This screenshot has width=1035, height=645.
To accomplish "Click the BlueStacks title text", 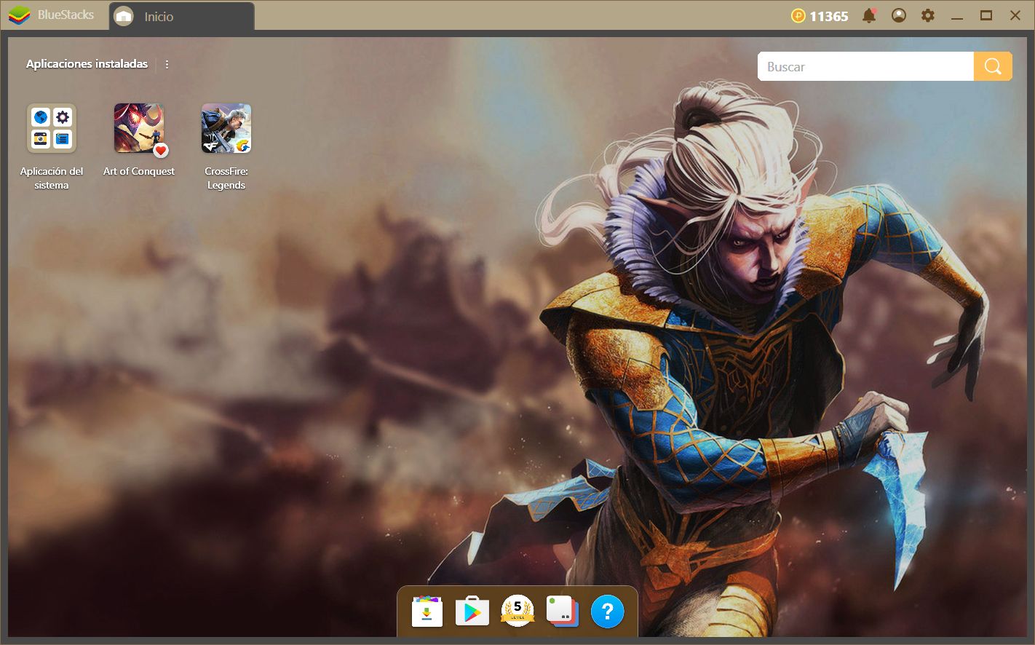I will click(66, 15).
